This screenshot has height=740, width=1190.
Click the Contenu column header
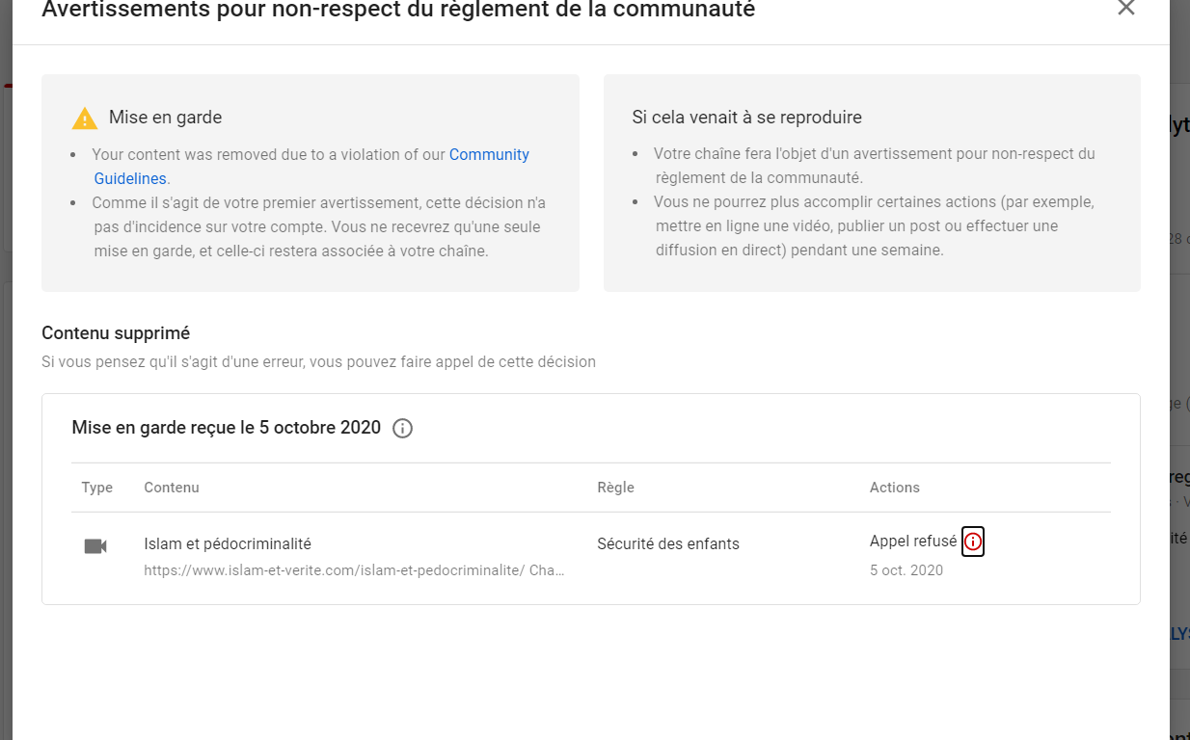tap(172, 488)
